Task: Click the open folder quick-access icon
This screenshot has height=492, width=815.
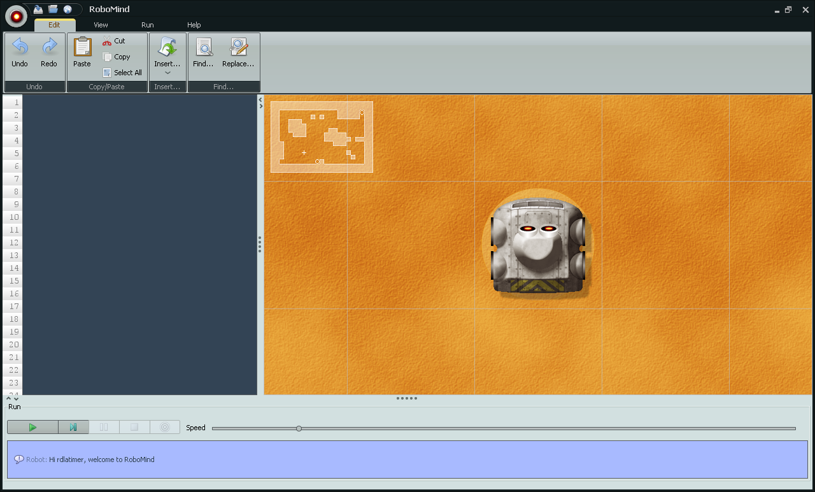Action: [53, 9]
